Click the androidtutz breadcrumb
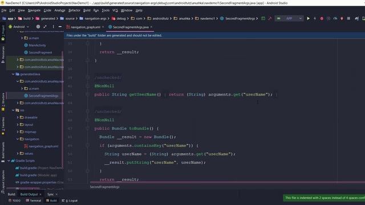This screenshot has width=365, height=205. 158,19
